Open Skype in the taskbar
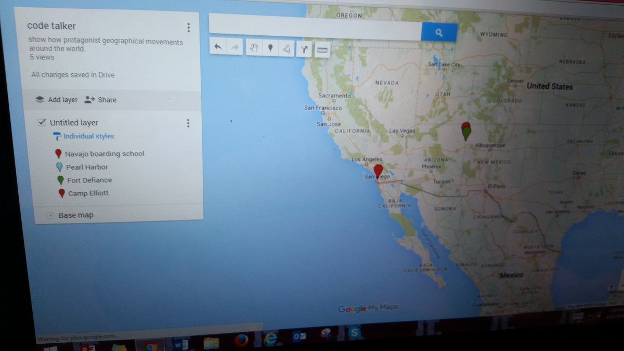624x351 pixels. click(355, 333)
